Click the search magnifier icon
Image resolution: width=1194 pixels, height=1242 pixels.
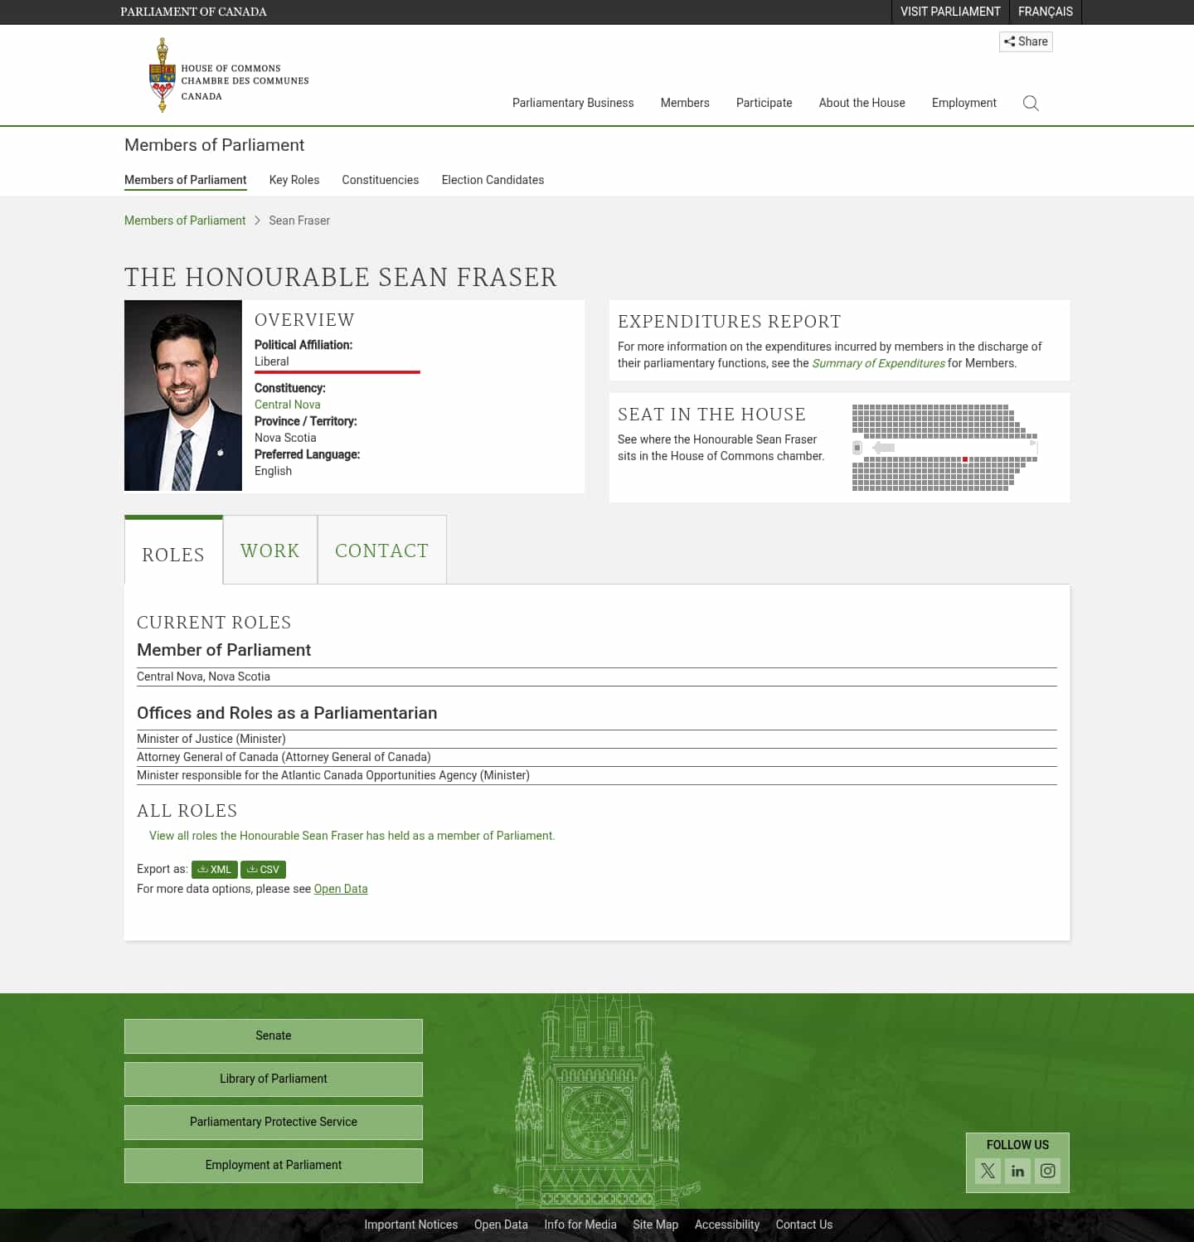pyautogui.click(x=1031, y=103)
